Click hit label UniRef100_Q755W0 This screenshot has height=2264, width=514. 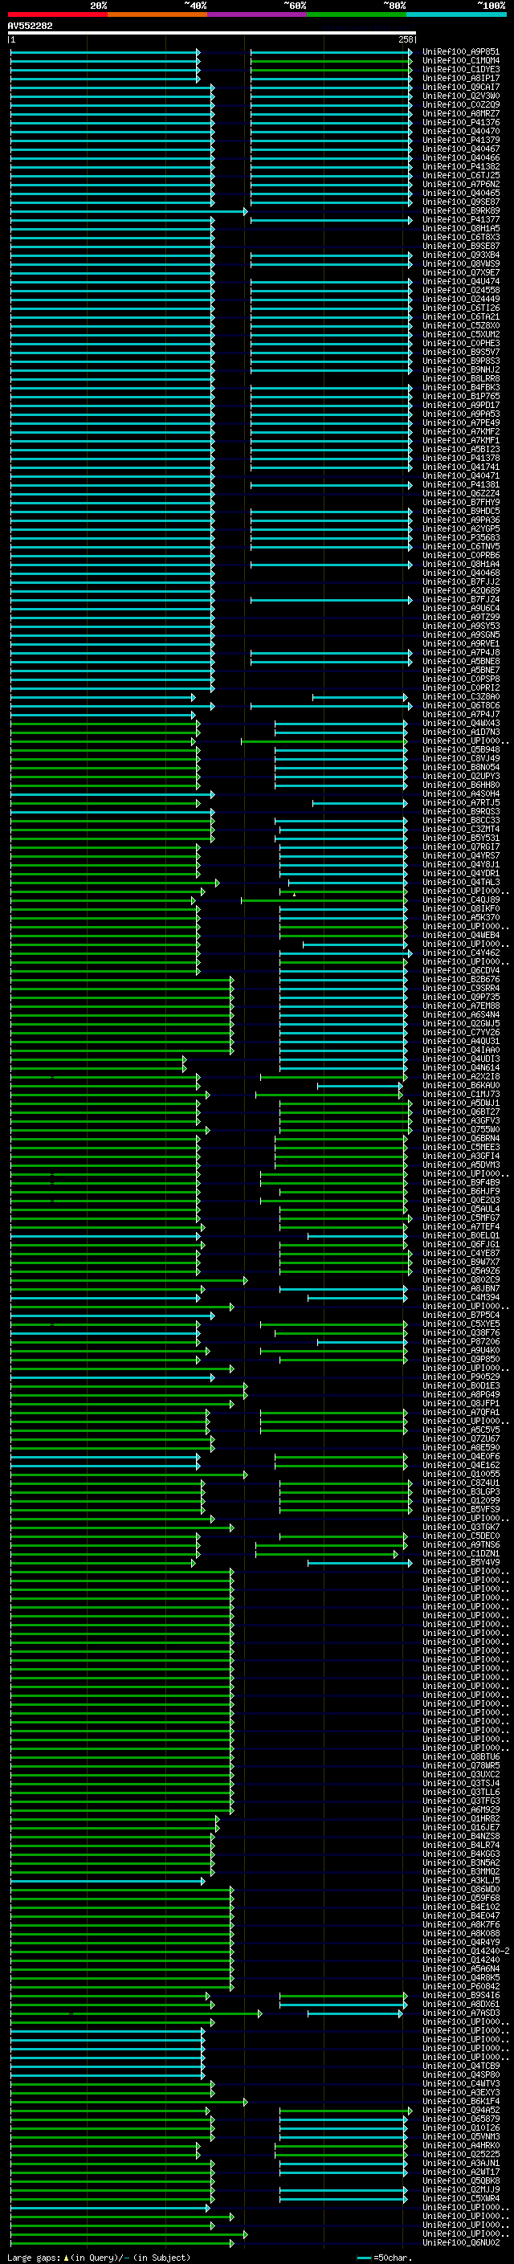pos(460,1129)
